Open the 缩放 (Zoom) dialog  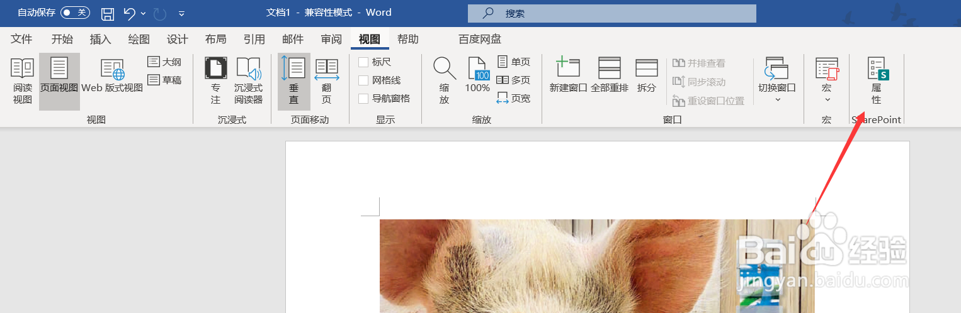445,82
